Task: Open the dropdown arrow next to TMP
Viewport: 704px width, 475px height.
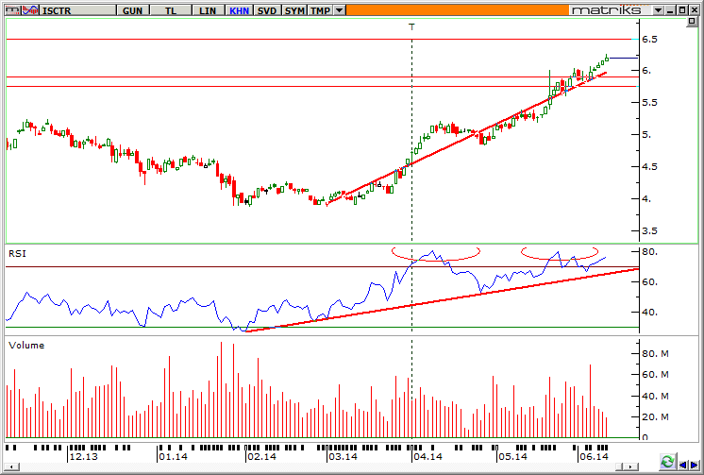Action: pos(340,9)
